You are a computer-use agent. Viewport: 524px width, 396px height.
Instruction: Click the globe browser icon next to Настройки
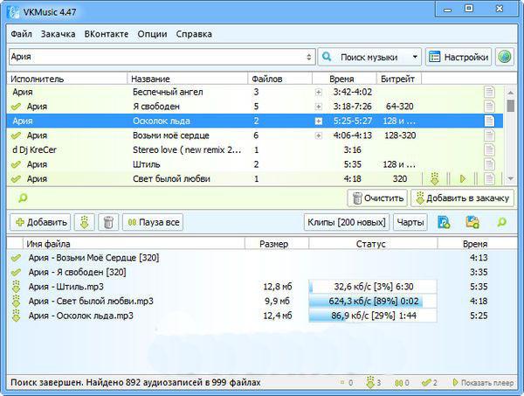pos(505,57)
